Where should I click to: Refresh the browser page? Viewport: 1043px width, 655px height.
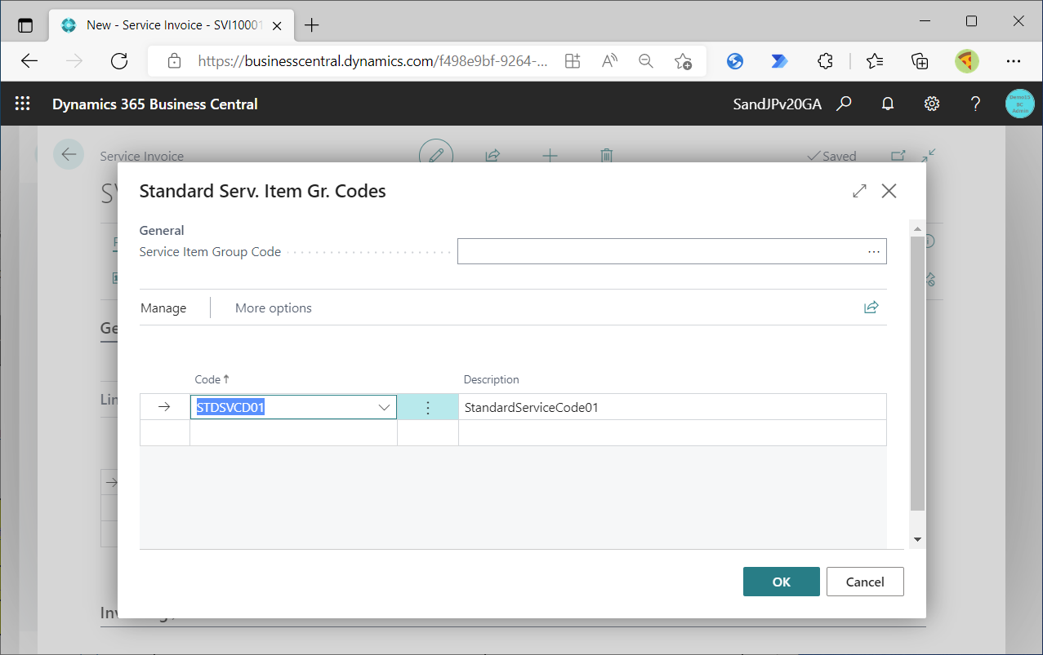pos(119,60)
